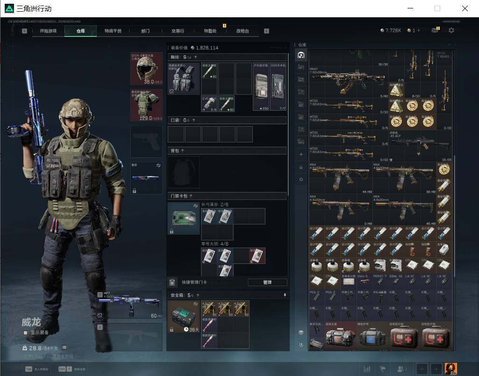Click the flag icon in bottom bar
The height and width of the screenshot is (376, 479).
point(382,369)
